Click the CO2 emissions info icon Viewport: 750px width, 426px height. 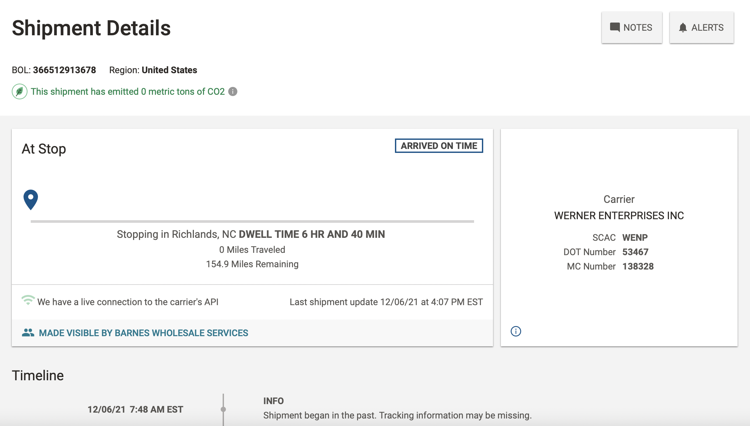click(x=233, y=91)
